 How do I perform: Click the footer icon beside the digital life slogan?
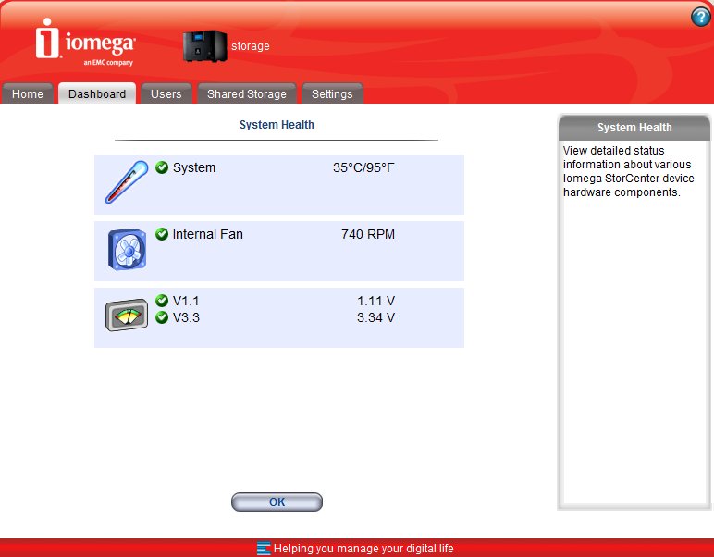point(264,548)
